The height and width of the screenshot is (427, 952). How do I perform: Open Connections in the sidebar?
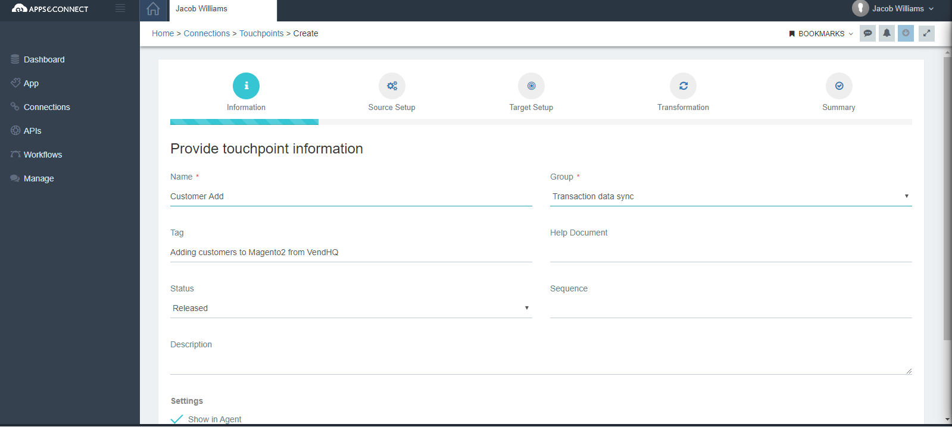pos(47,107)
